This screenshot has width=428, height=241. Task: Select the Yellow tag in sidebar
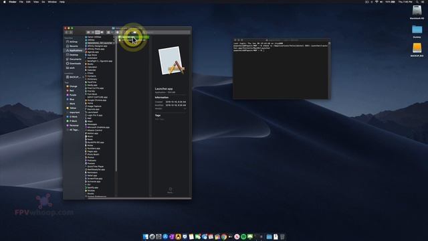[x=73, y=108]
